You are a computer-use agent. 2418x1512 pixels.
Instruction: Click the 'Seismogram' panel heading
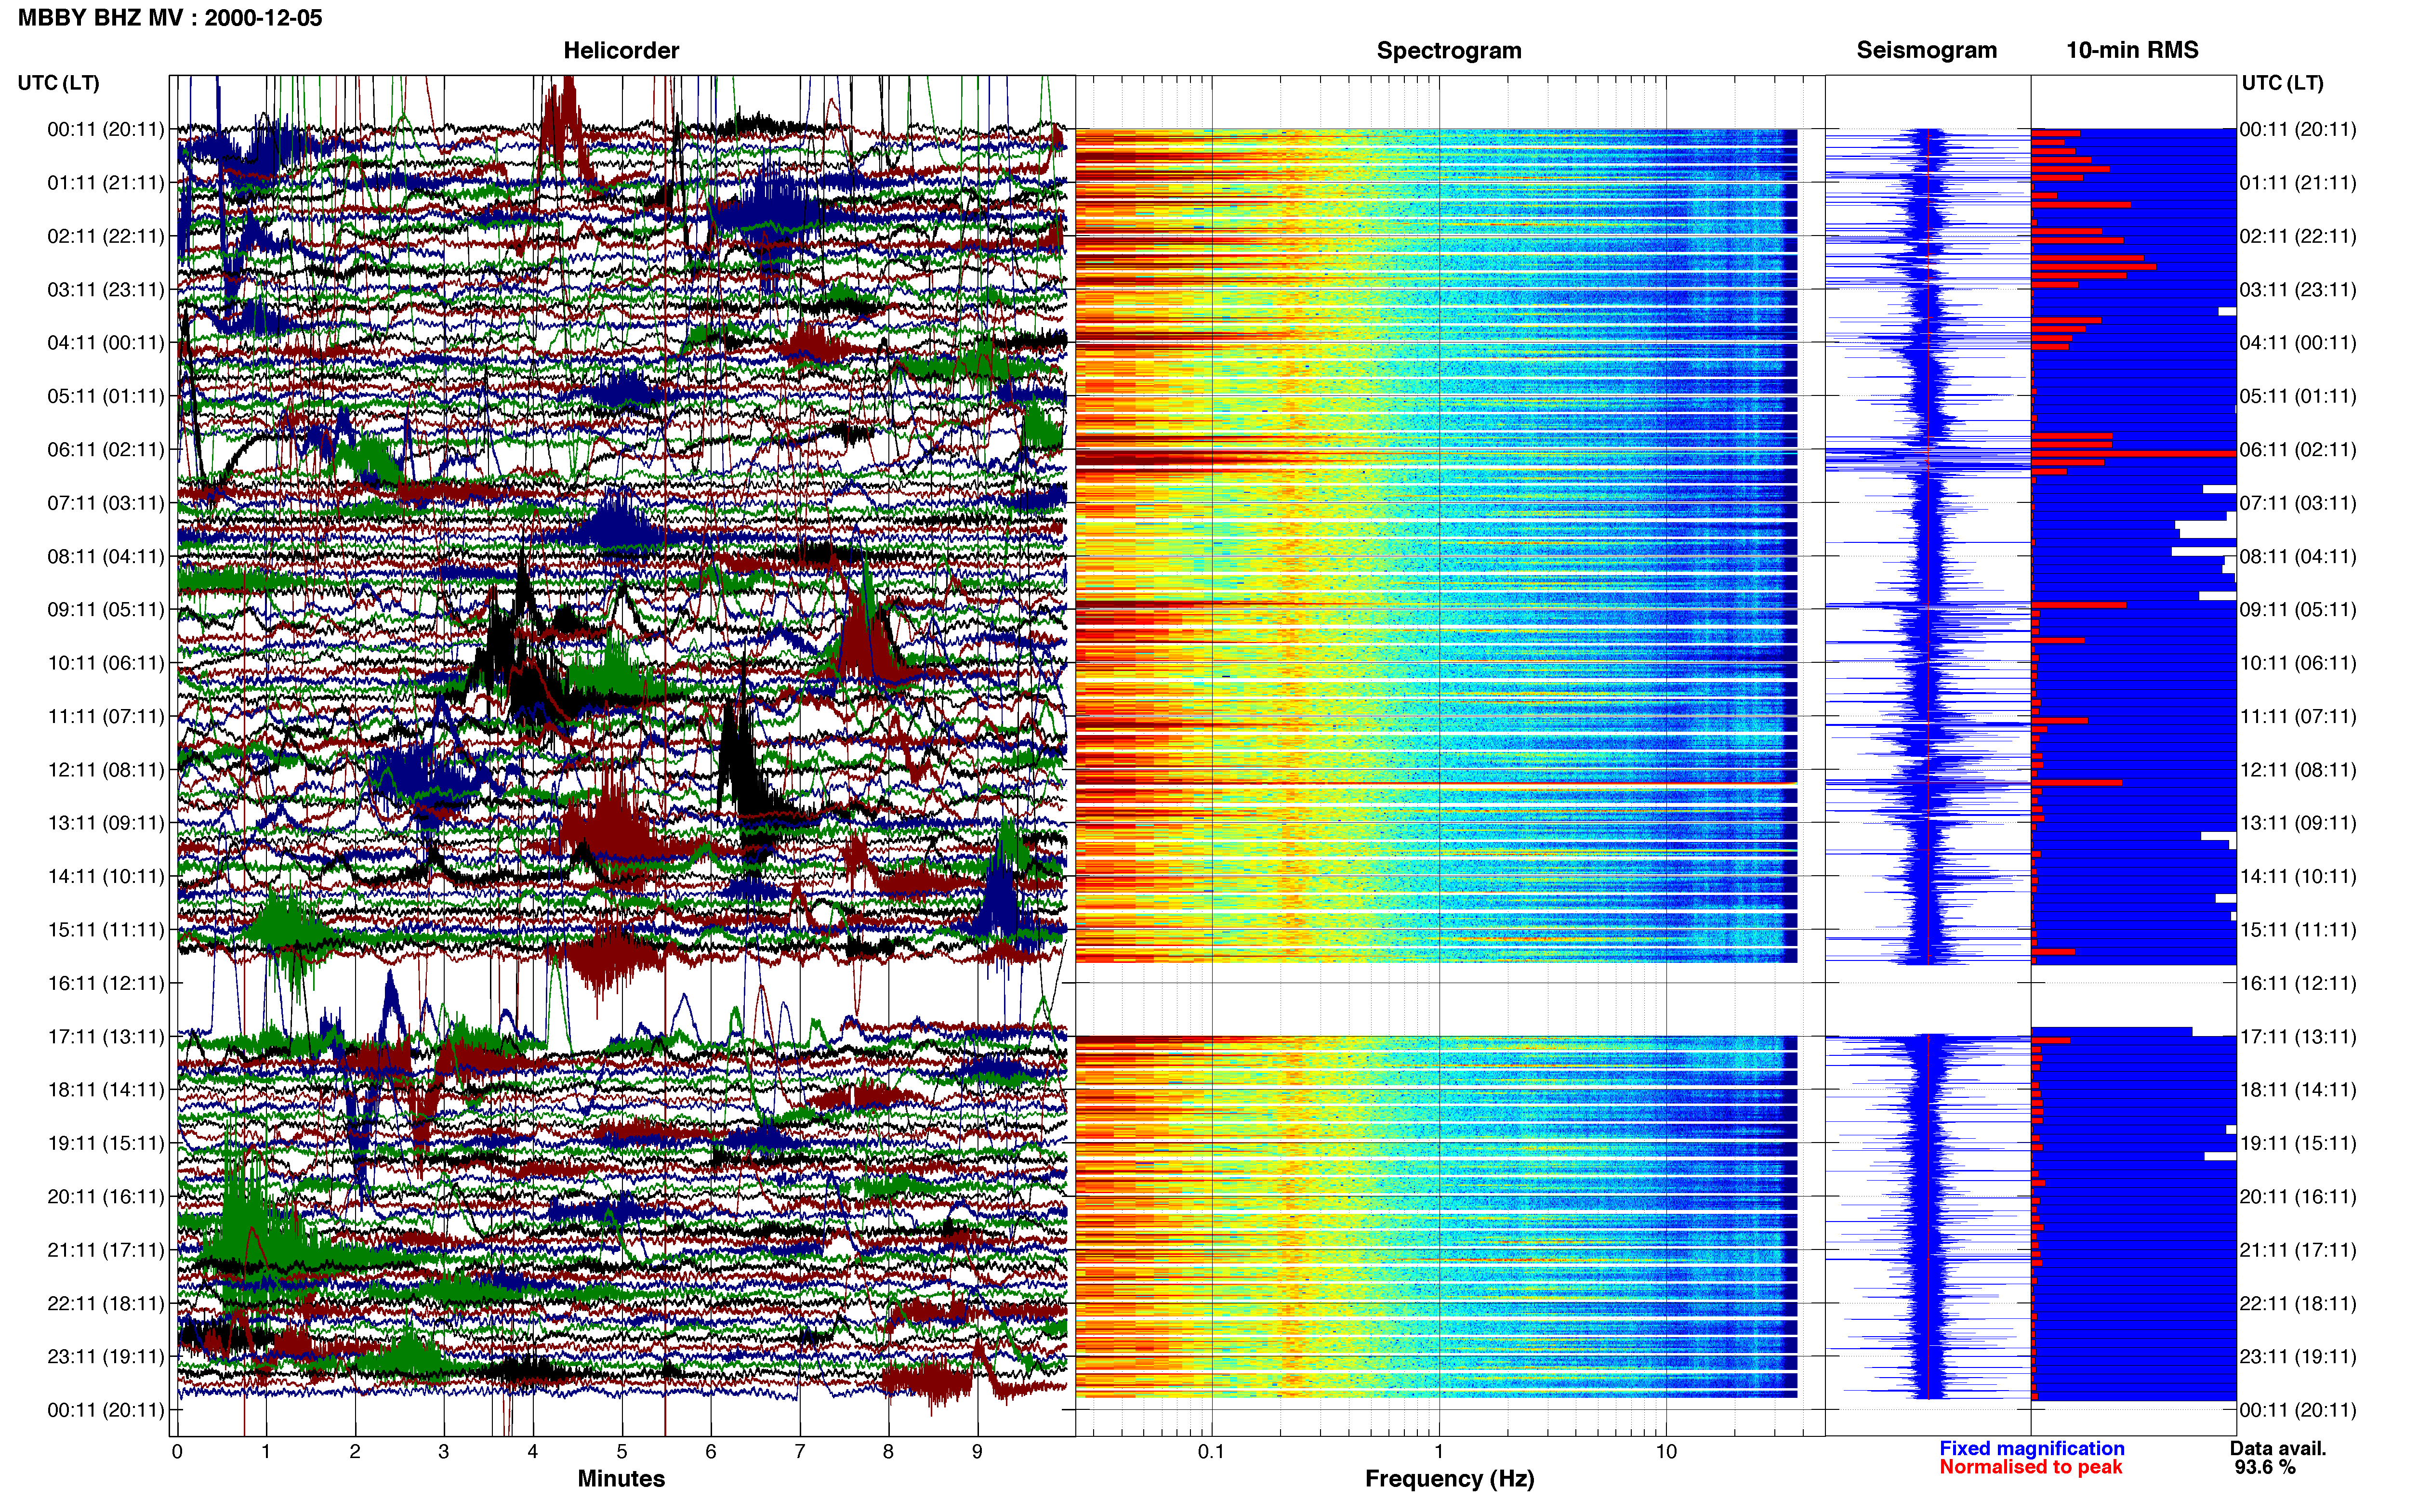pos(1926,50)
